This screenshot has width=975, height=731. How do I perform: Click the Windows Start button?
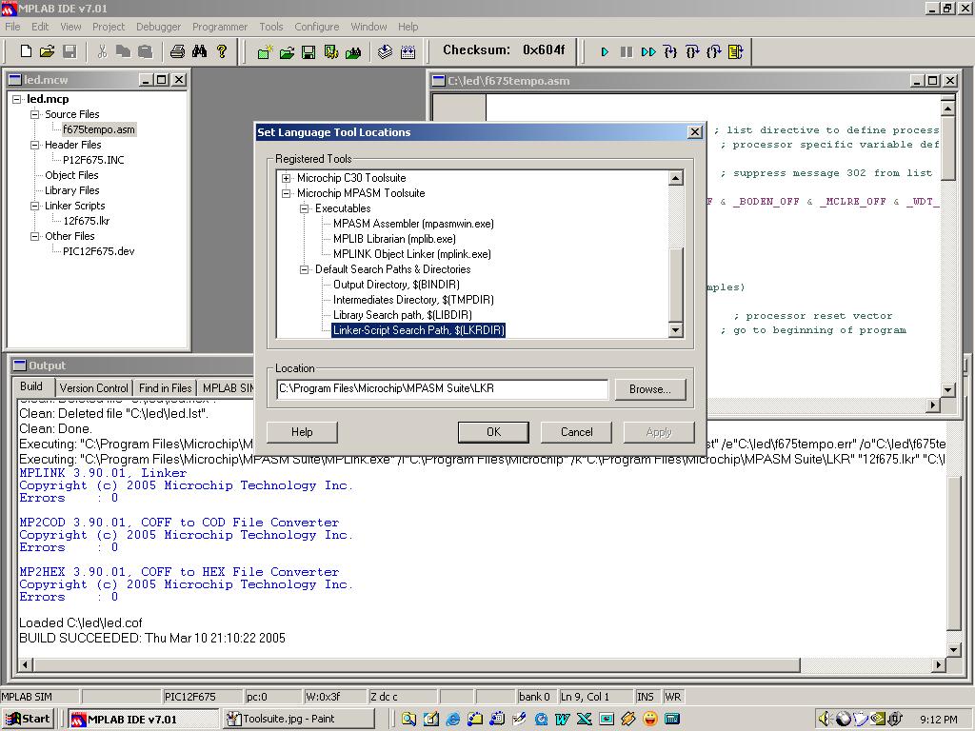[29, 719]
